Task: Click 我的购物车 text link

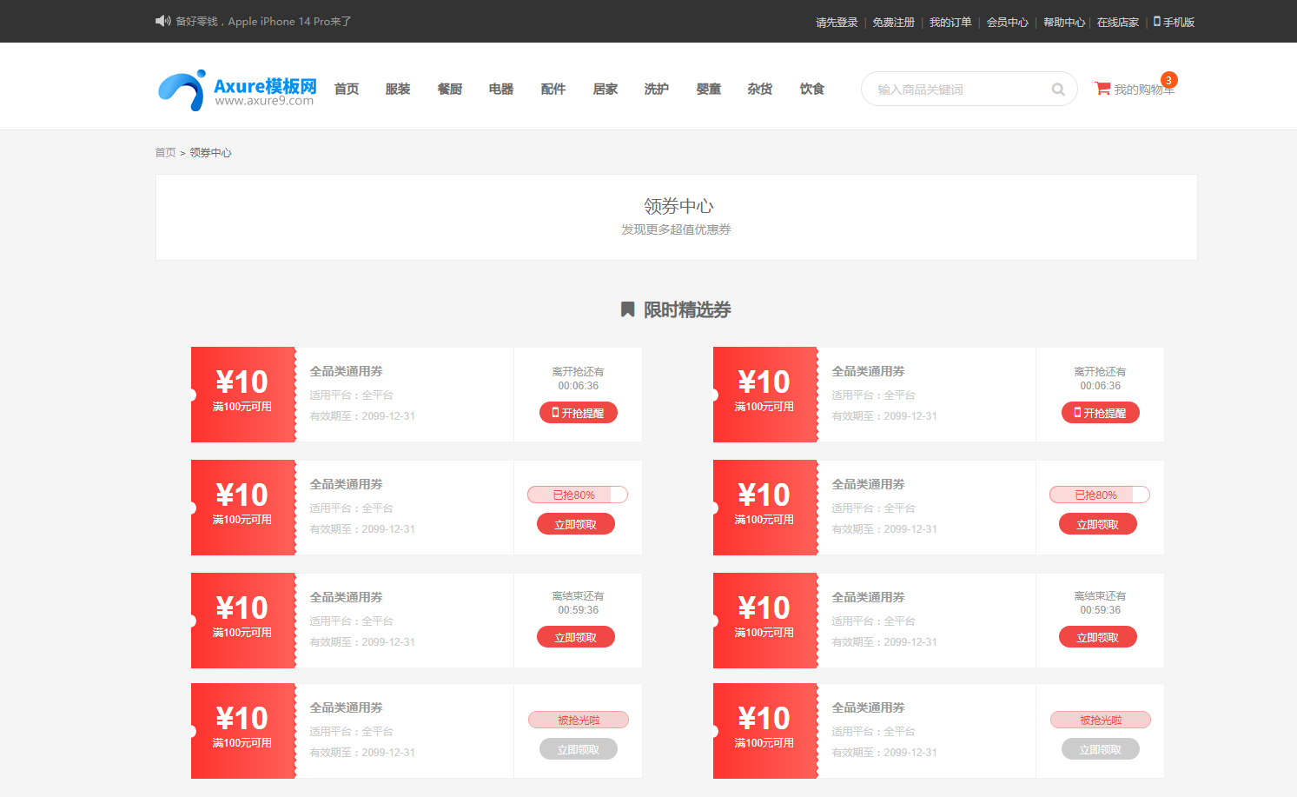Action: (1144, 90)
